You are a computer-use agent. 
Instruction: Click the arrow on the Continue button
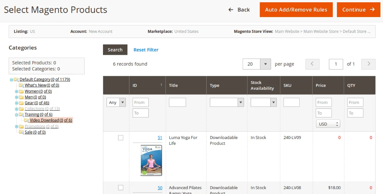click(x=372, y=10)
